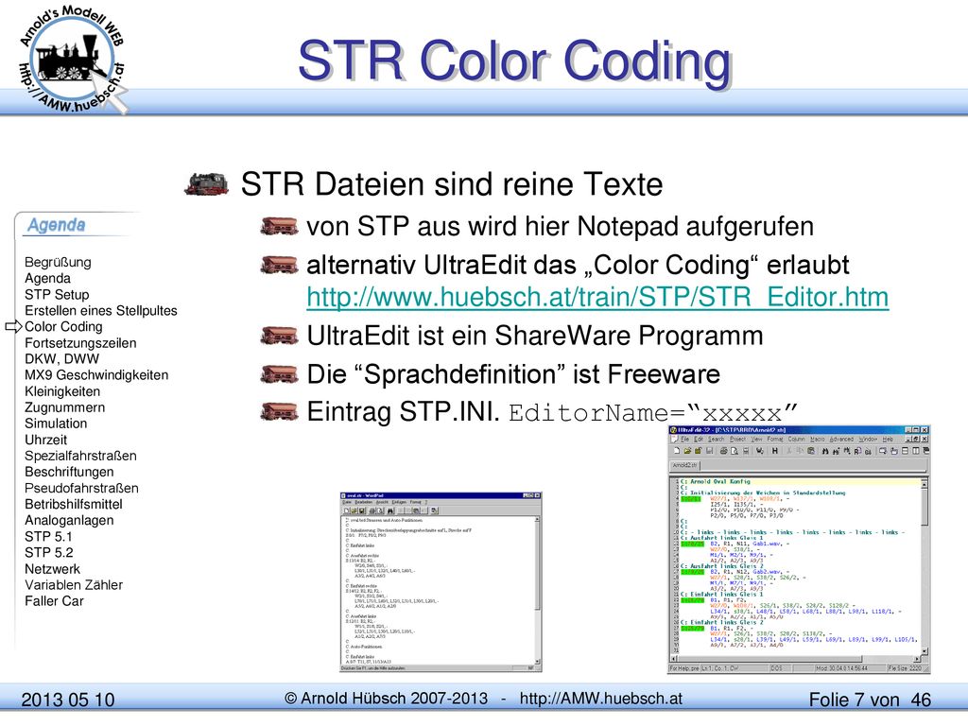
Task: Go to Beschriftungen agenda entry
Action: (x=69, y=472)
